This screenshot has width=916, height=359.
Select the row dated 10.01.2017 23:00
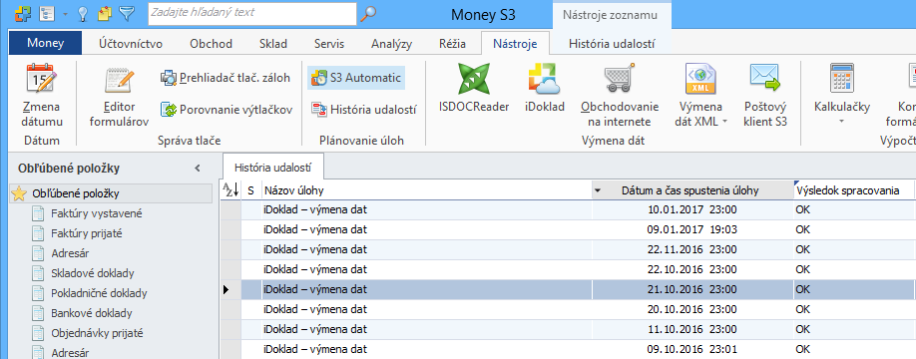click(568, 209)
